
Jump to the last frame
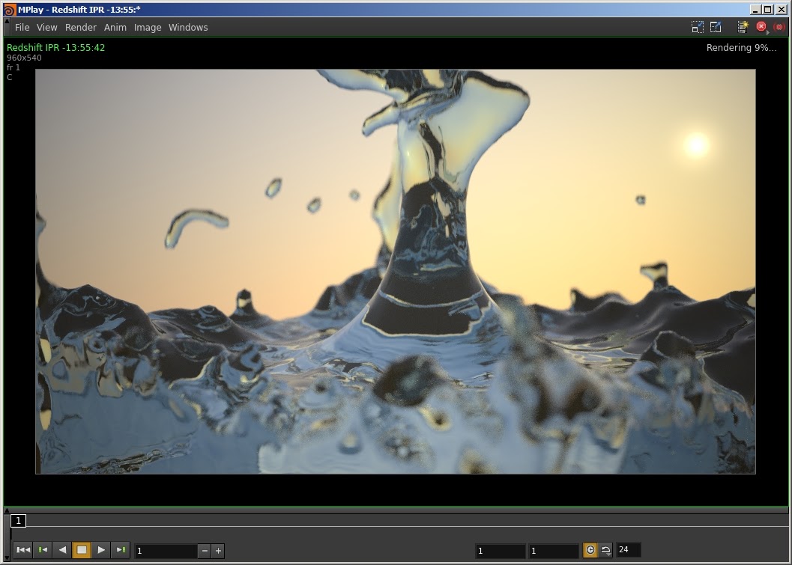121,549
